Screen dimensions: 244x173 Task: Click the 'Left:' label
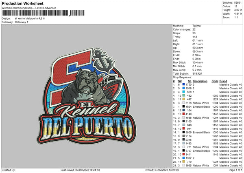point(175,40)
